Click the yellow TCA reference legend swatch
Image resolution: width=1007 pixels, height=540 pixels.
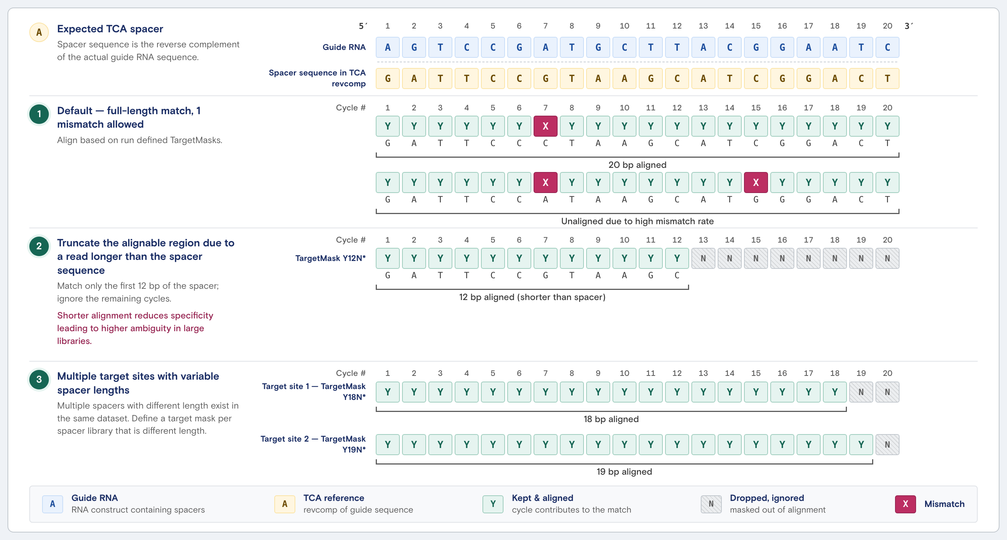pyautogui.click(x=284, y=504)
